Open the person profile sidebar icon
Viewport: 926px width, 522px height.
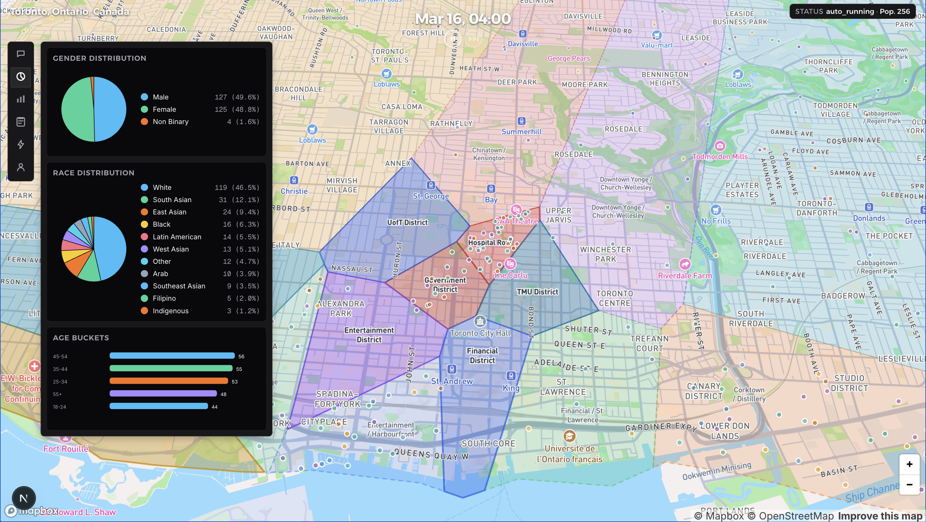pos(21,167)
